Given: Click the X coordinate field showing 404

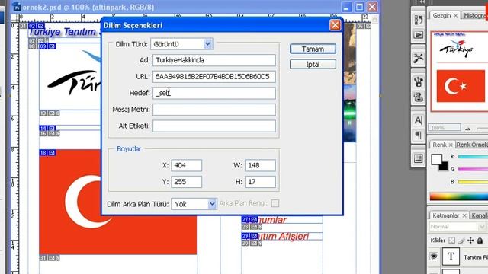Looking at the screenshot, I should click(186, 165).
